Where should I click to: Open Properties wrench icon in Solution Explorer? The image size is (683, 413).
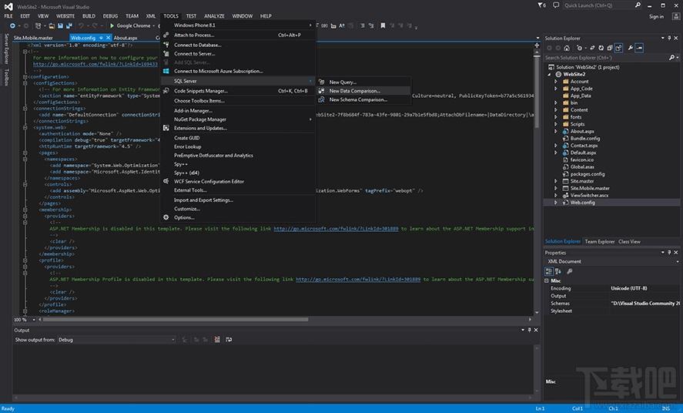click(x=631, y=48)
